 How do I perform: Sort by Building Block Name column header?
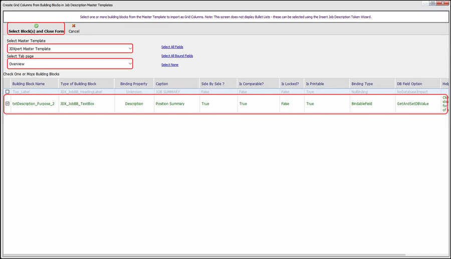29,83
